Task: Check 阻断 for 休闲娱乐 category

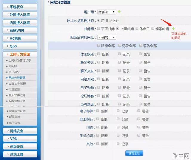Action: [x=98, y=54]
